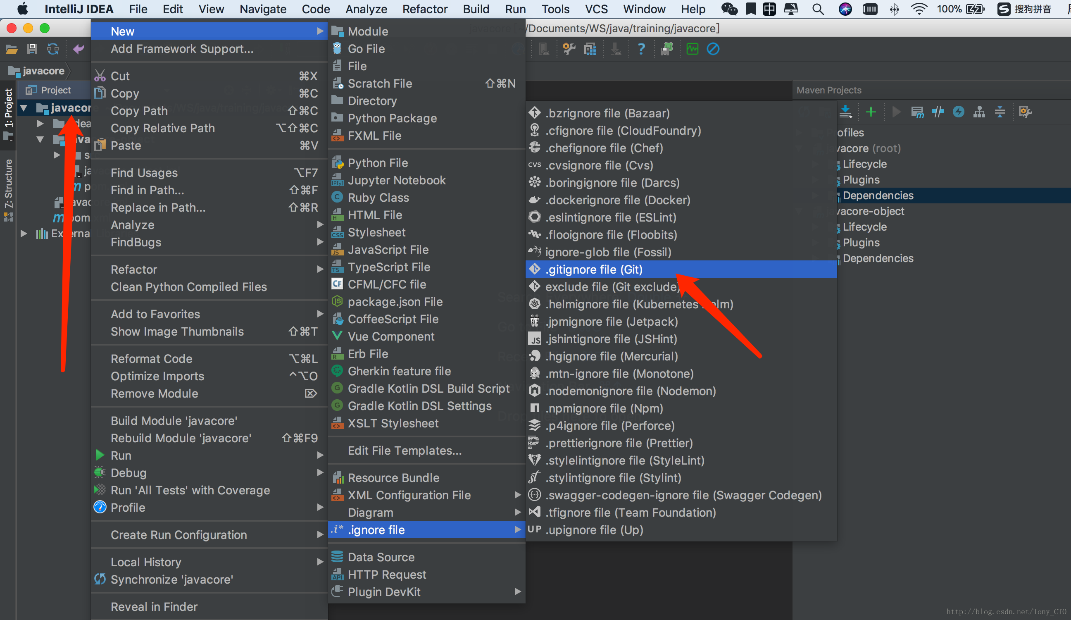The image size is (1071, 620).
Task: Open the Z: Structure side tab
Action: click(9, 190)
